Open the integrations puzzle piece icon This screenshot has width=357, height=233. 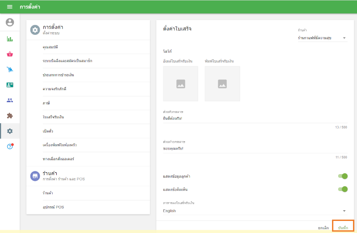click(x=10, y=116)
